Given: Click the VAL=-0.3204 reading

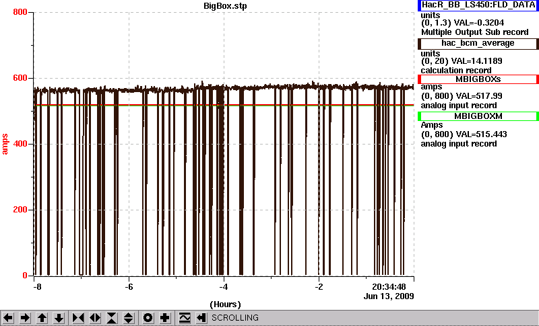Looking at the screenshot, I should click(x=479, y=23).
